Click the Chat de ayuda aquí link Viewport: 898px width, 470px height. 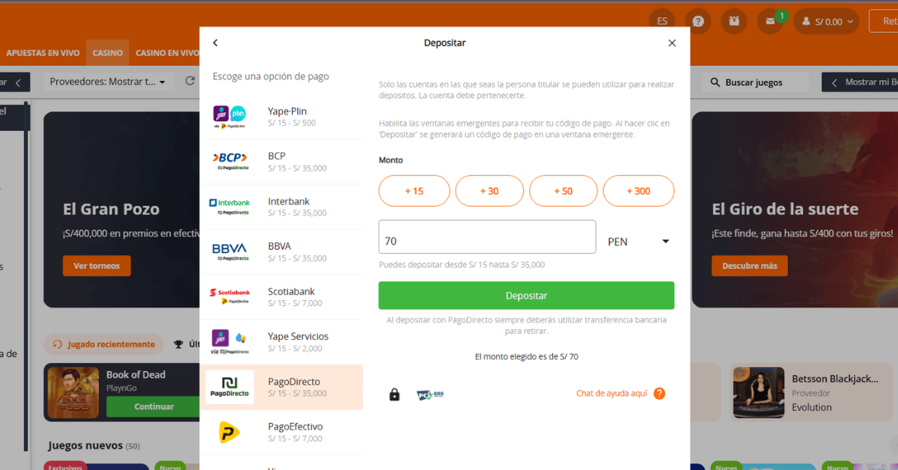pyautogui.click(x=611, y=394)
